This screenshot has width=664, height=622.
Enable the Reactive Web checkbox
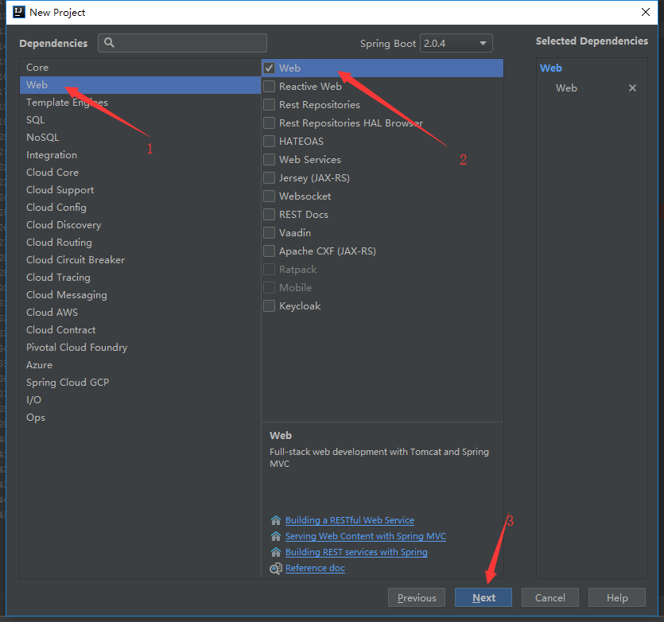point(270,87)
